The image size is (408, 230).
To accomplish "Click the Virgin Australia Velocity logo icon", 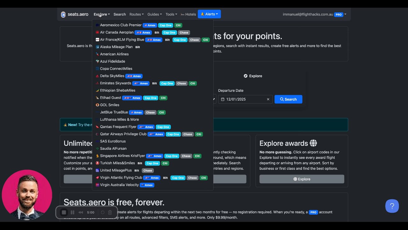I will pos(98,185).
